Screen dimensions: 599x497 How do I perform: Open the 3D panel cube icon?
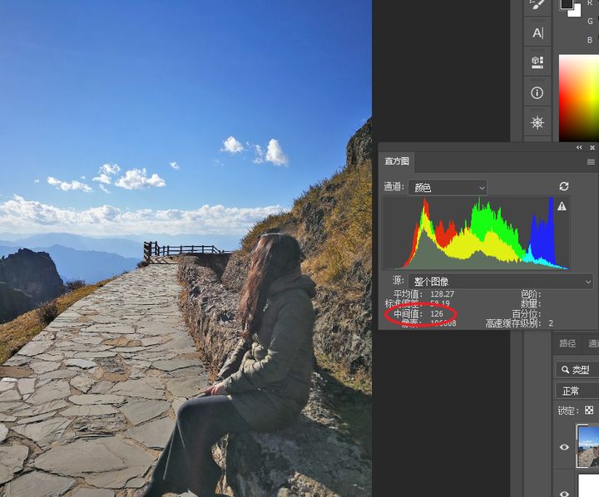537,62
